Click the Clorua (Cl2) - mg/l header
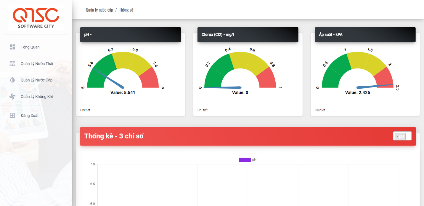 [248, 35]
